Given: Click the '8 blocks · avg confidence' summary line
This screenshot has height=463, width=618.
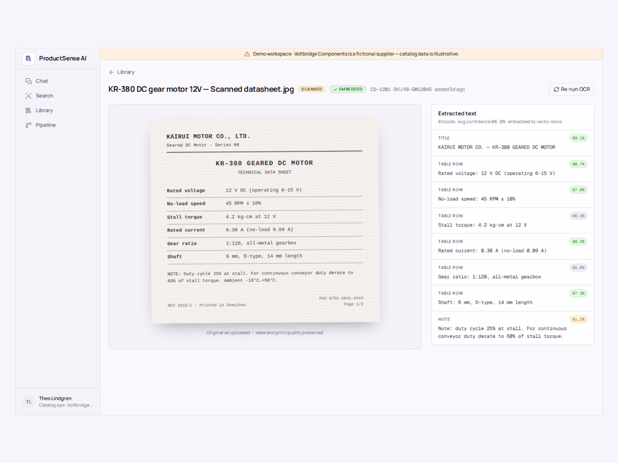Looking at the screenshot, I should click(x=500, y=122).
